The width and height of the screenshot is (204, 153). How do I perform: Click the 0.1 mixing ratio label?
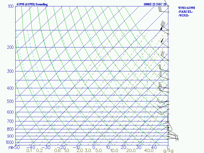(29, 150)
